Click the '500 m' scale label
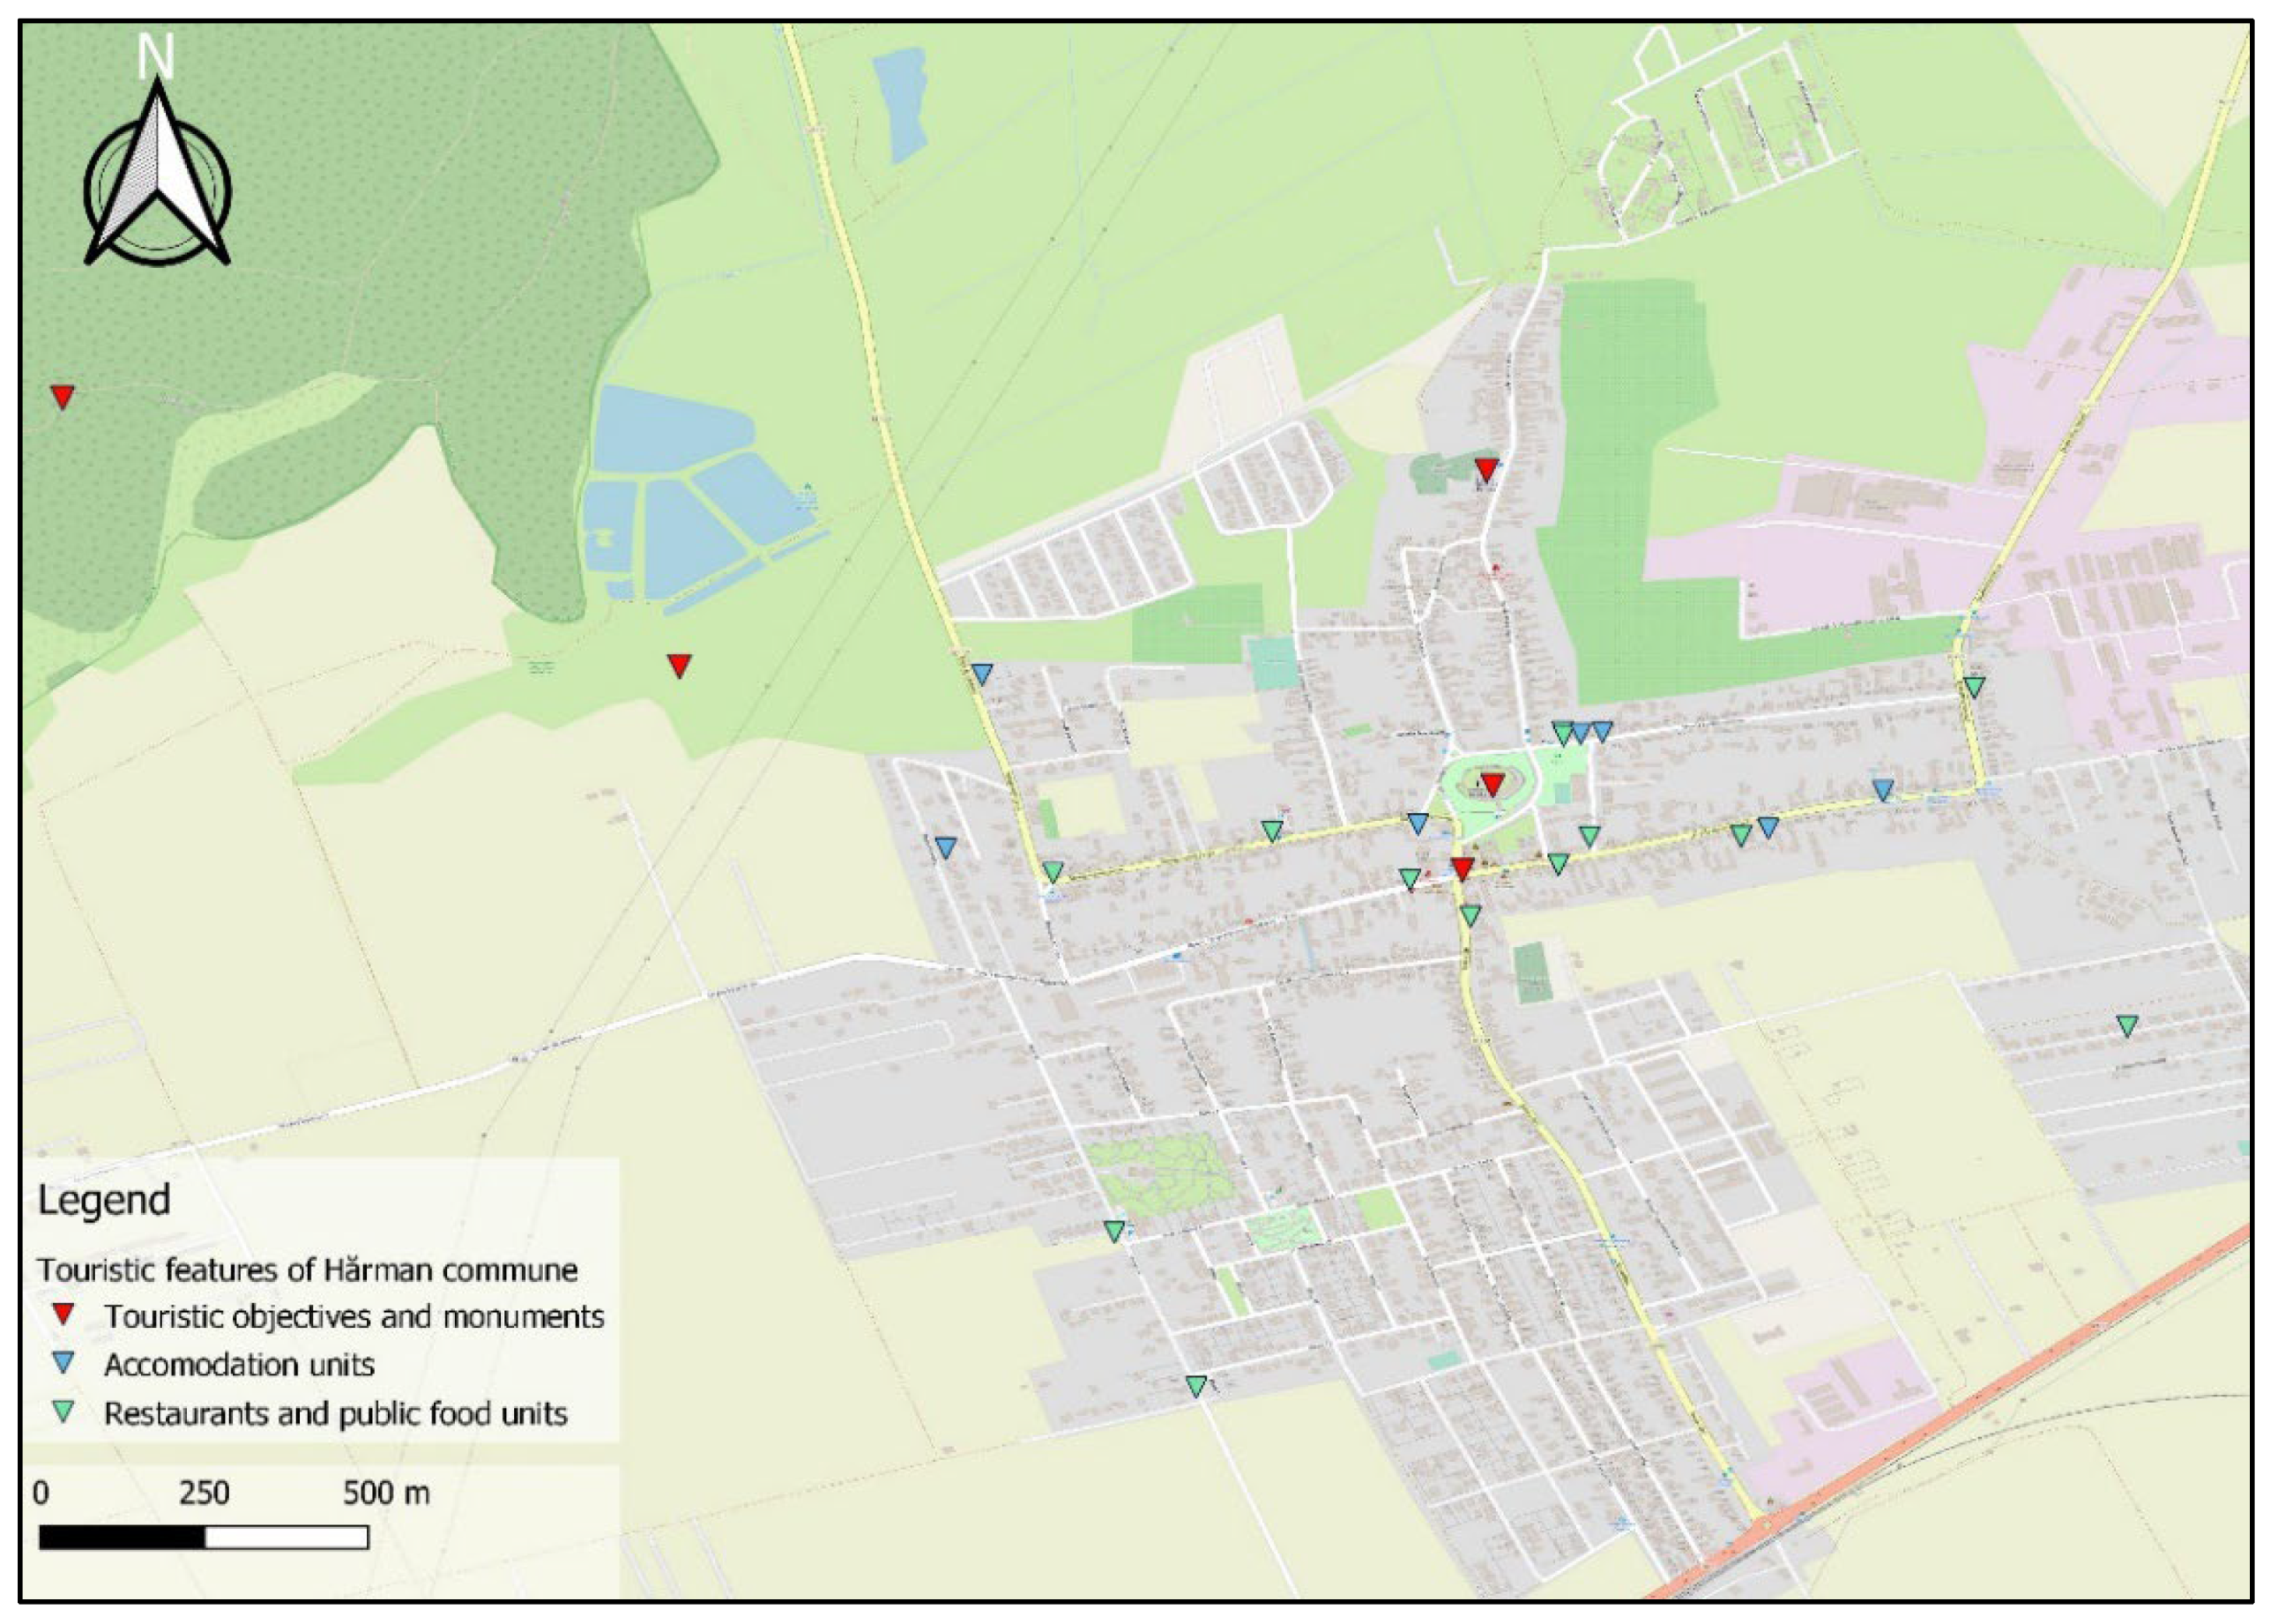The width and height of the screenshot is (2278, 1624). coord(386,1493)
